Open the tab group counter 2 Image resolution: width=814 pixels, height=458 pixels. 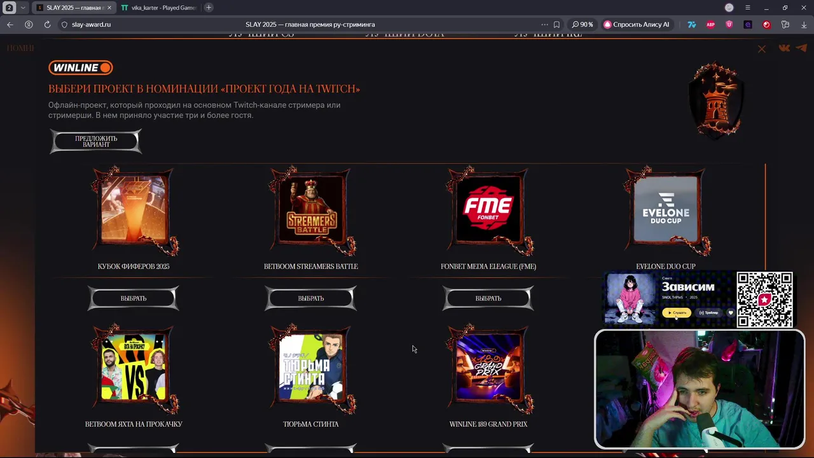[x=9, y=8]
